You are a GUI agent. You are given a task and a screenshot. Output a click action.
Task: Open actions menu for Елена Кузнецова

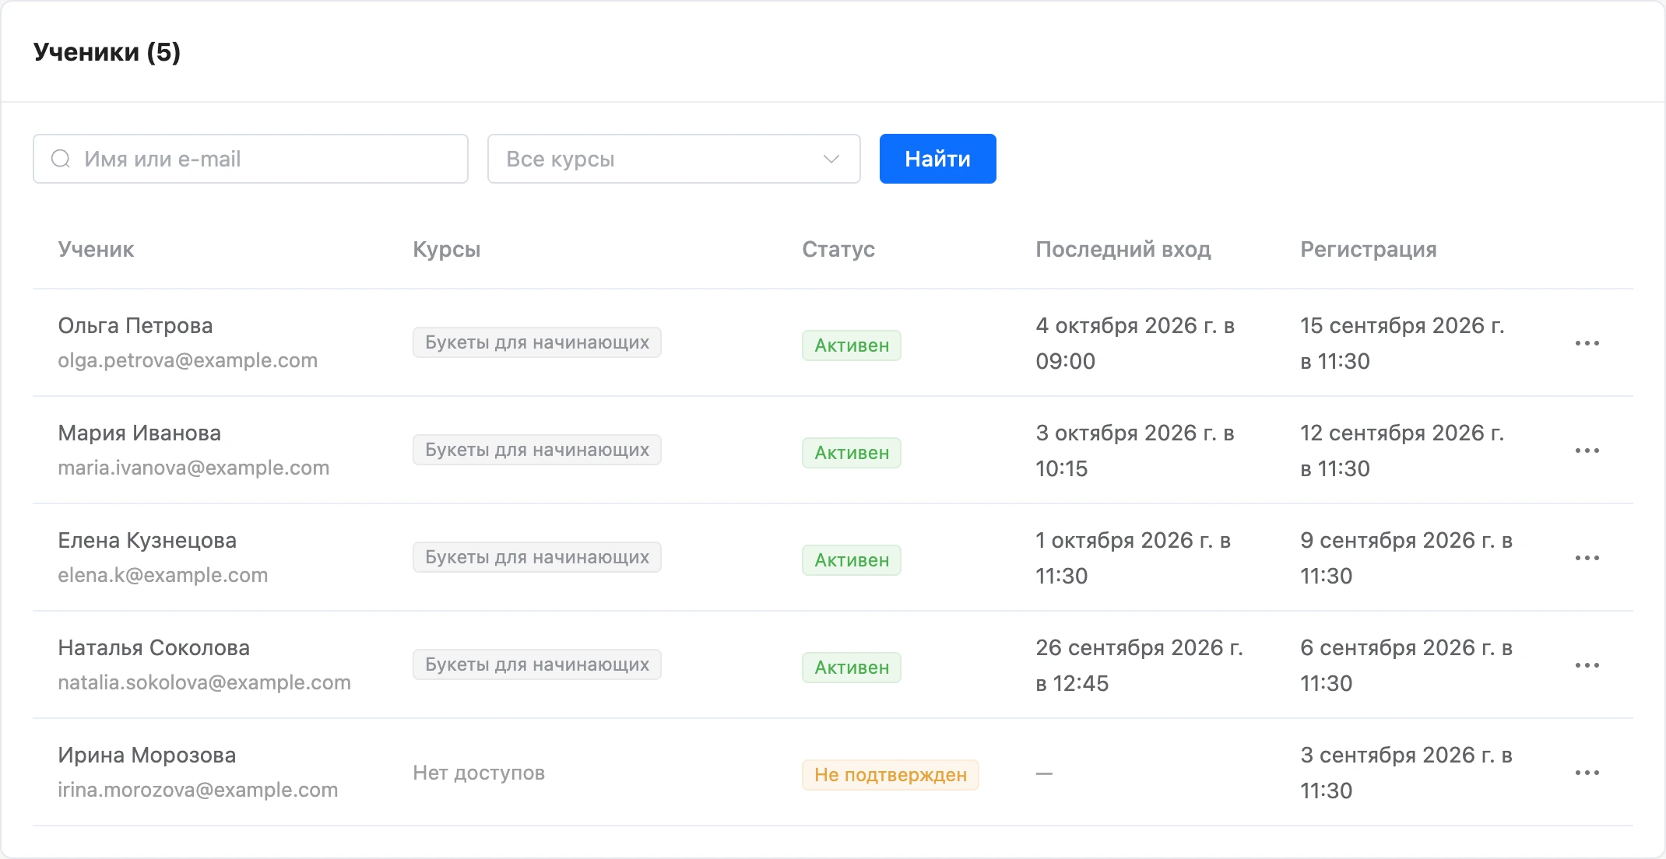(x=1587, y=558)
